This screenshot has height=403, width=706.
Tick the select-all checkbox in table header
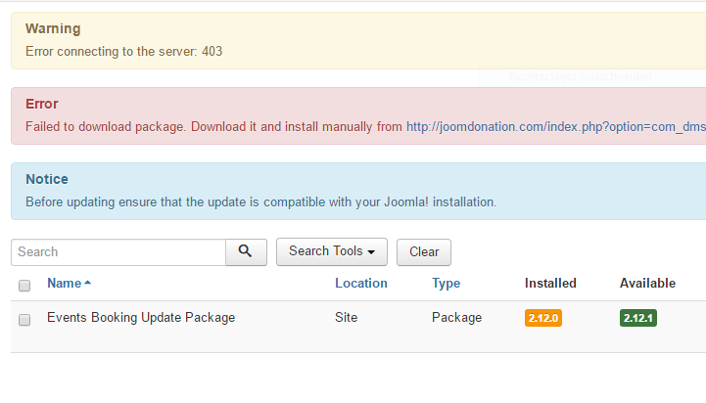point(24,285)
